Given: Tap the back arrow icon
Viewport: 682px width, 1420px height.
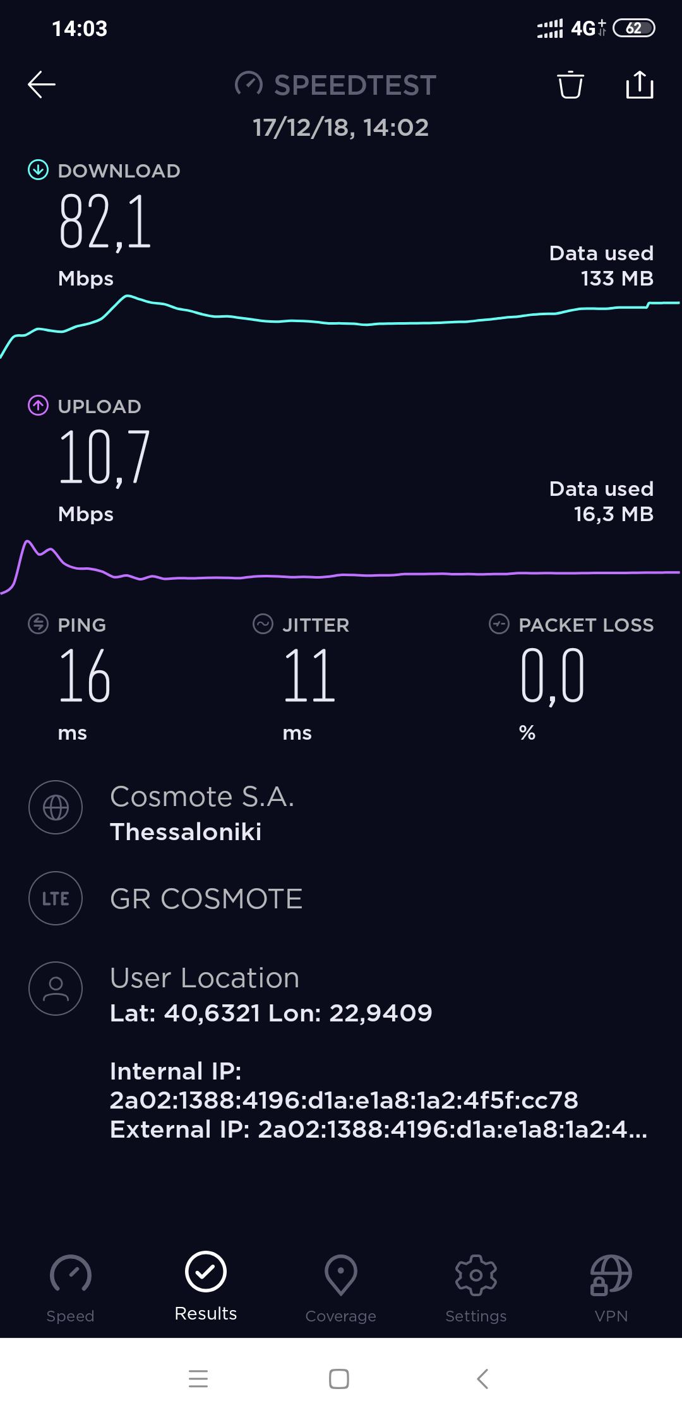Looking at the screenshot, I should click(42, 85).
